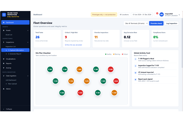The height and width of the screenshot is (122, 183).
Task: Collapse the Assets section chevron
Action: [28, 30]
